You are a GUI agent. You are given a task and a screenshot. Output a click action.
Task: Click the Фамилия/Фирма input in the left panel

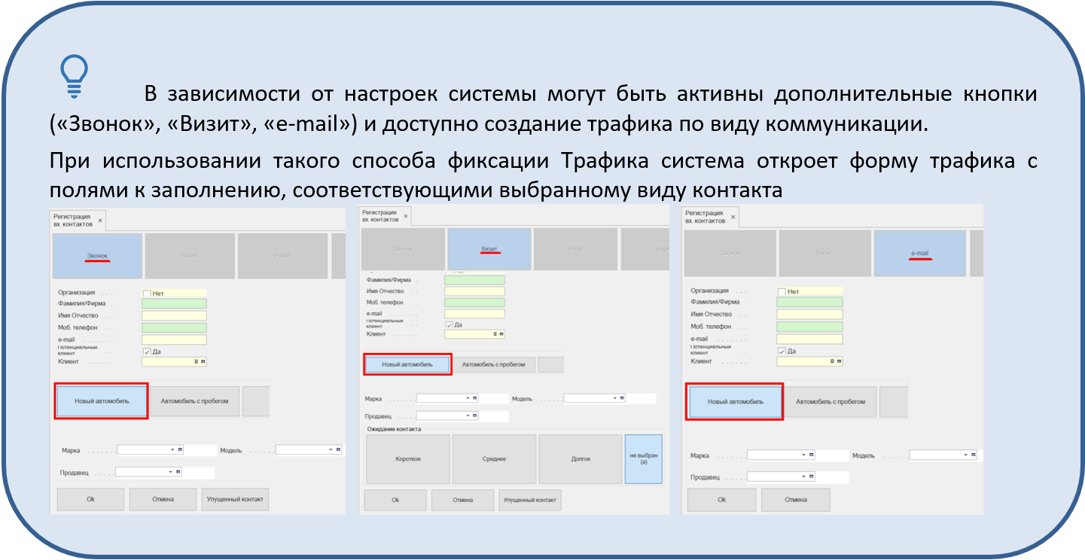[174, 303]
